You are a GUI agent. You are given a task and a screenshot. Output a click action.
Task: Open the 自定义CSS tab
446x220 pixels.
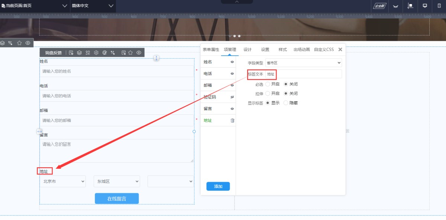coord(324,49)
